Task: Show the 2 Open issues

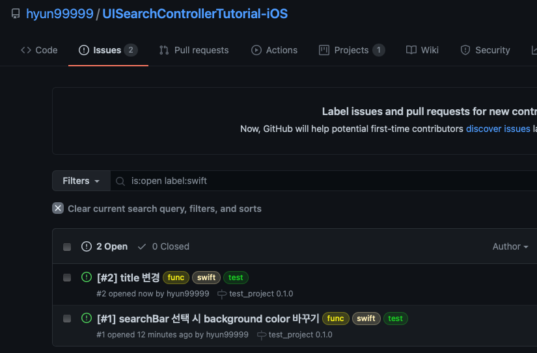Action: click(104, 246)
